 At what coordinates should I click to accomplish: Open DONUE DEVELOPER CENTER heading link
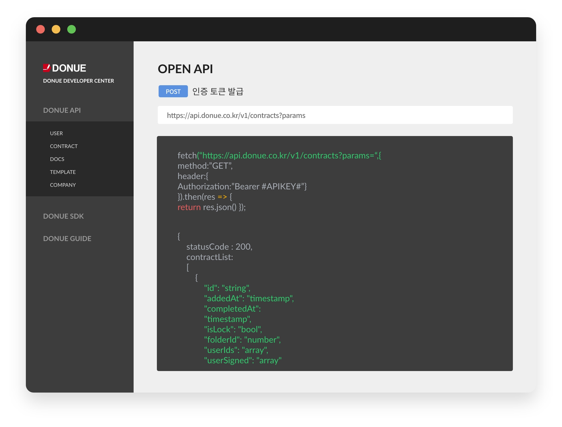(x=78, y=81)
